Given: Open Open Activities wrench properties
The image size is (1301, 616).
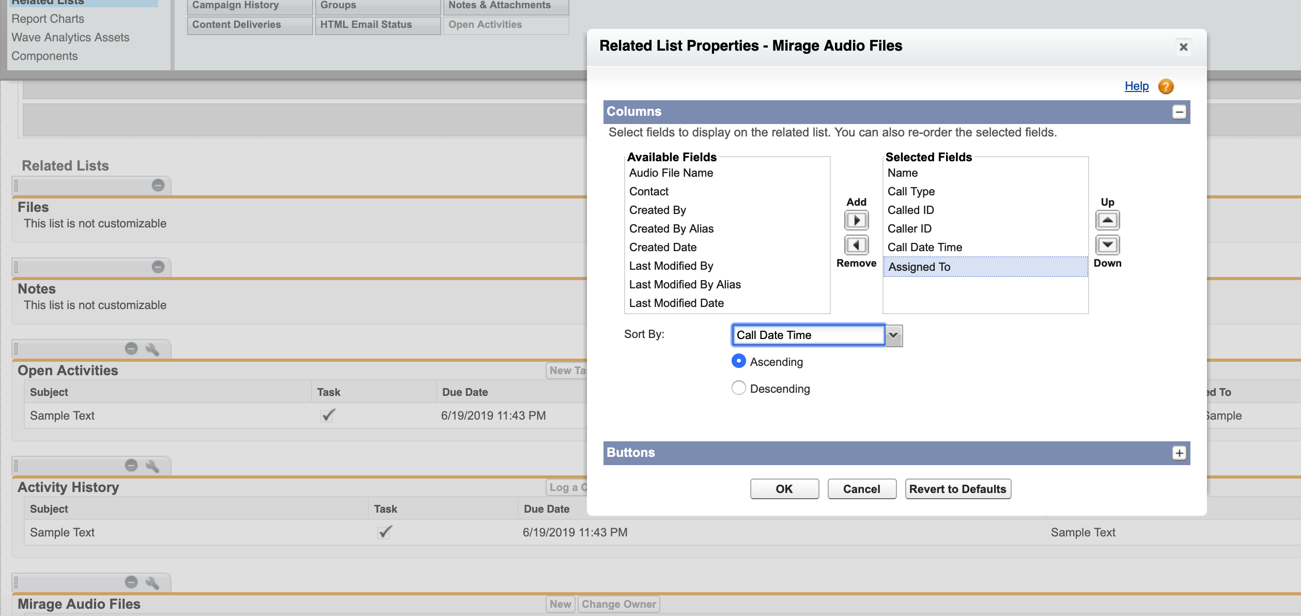Looking at the screenshot, I should coord(152,349).
